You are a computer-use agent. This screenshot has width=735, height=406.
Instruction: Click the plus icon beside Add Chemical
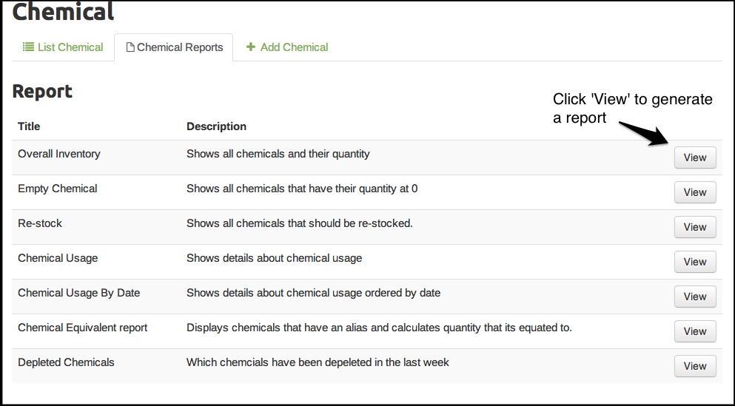coord(251,47)
